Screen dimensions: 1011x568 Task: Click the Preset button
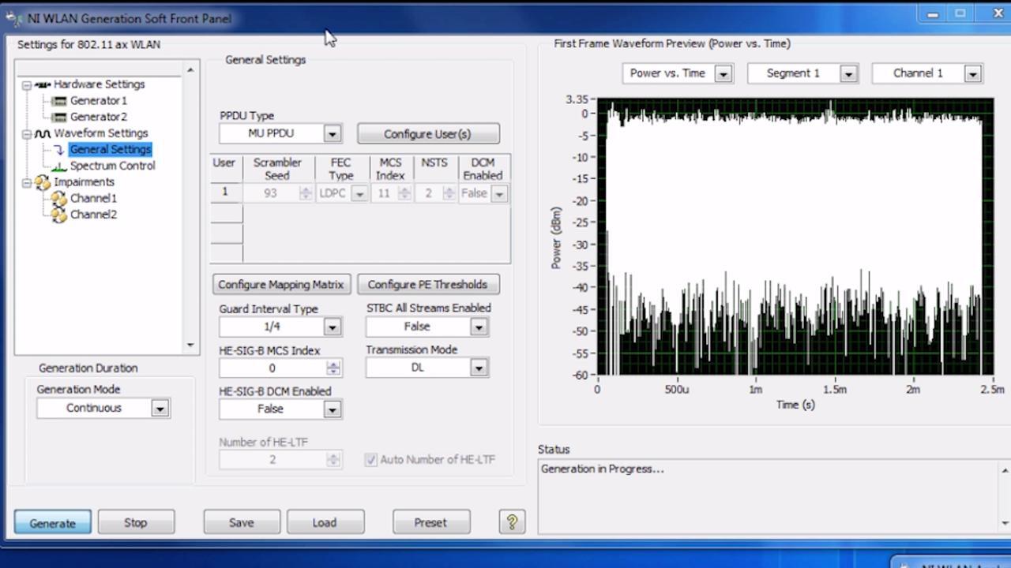[x=430, y=522]
